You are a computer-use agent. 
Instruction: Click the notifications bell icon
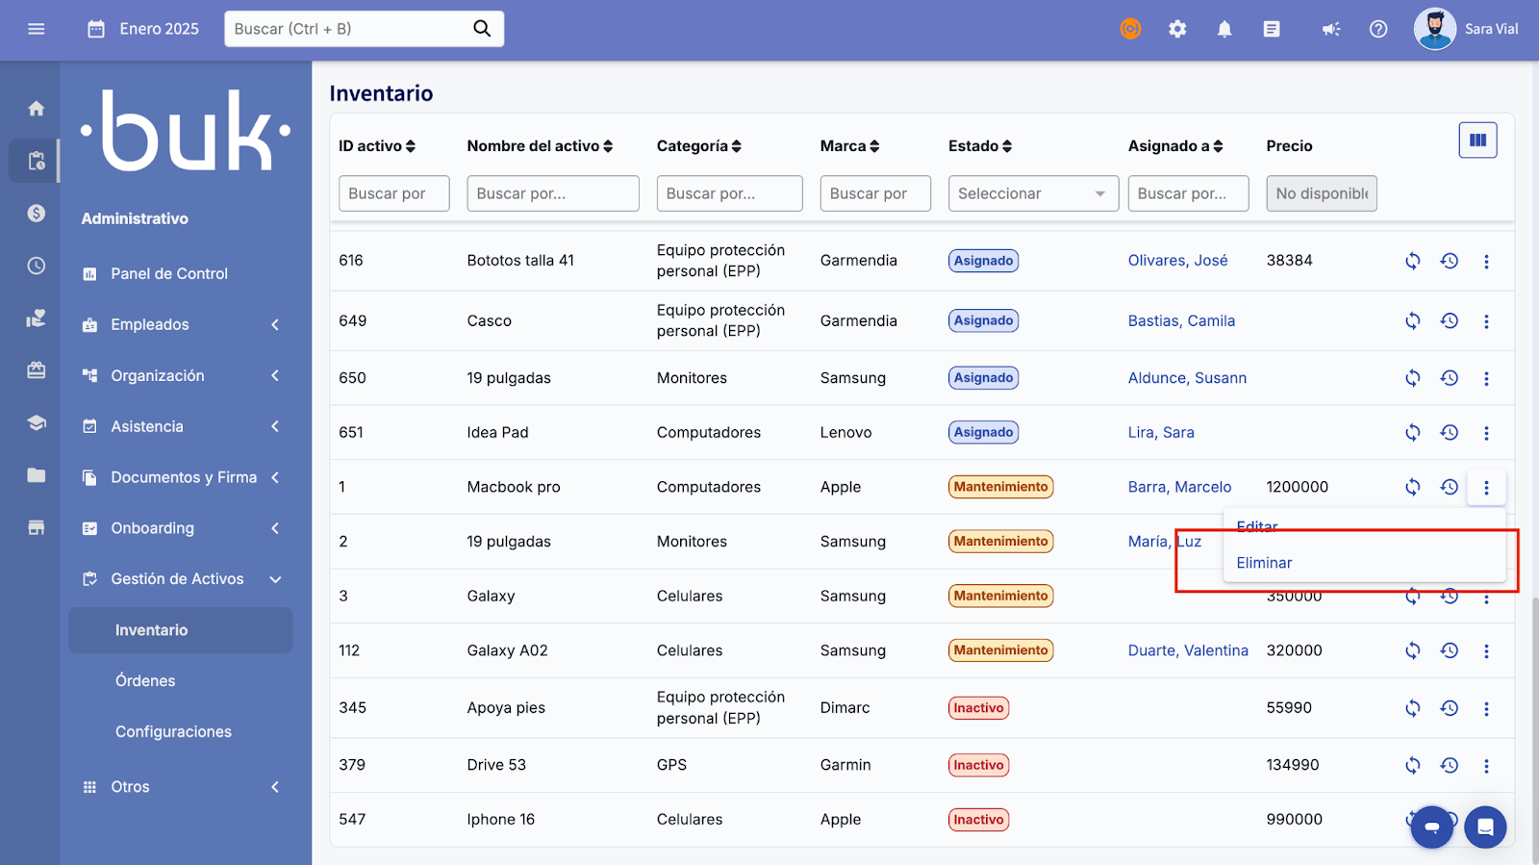tap(1224, 29)
